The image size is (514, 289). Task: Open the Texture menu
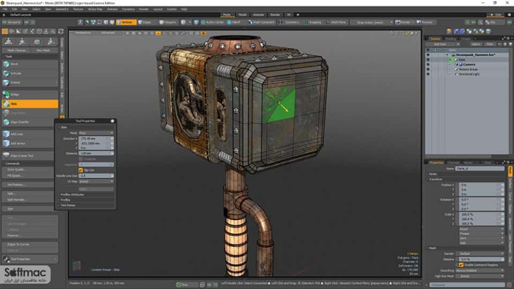(x=78, y=9)
